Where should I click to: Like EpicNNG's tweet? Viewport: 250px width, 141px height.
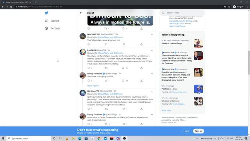[x=123, y=68]
